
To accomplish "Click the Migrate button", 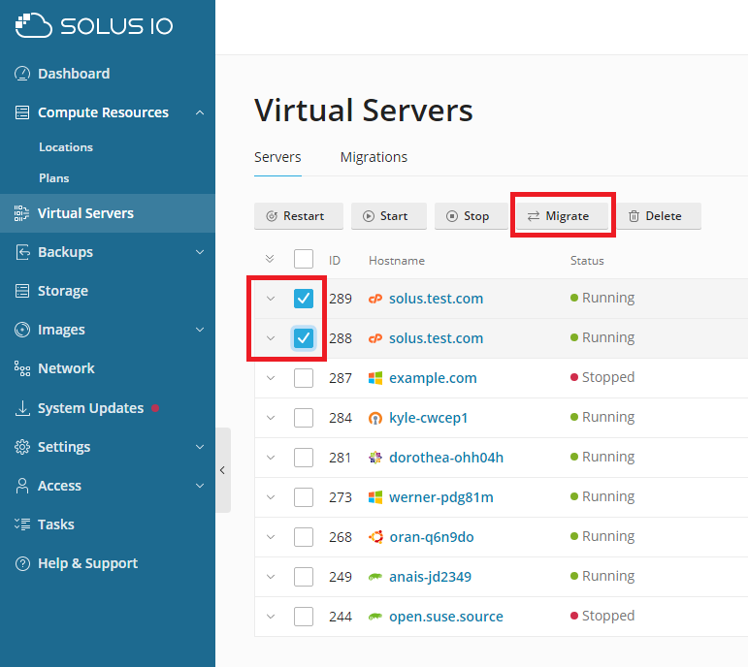I will 563,216.
